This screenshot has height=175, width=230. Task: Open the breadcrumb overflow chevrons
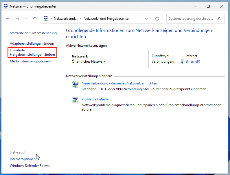51,19
